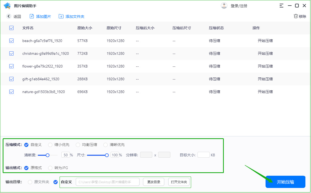
Task: Uncheck the flower-g8e79c2f22_1920 file
Action: pos(11,66)
